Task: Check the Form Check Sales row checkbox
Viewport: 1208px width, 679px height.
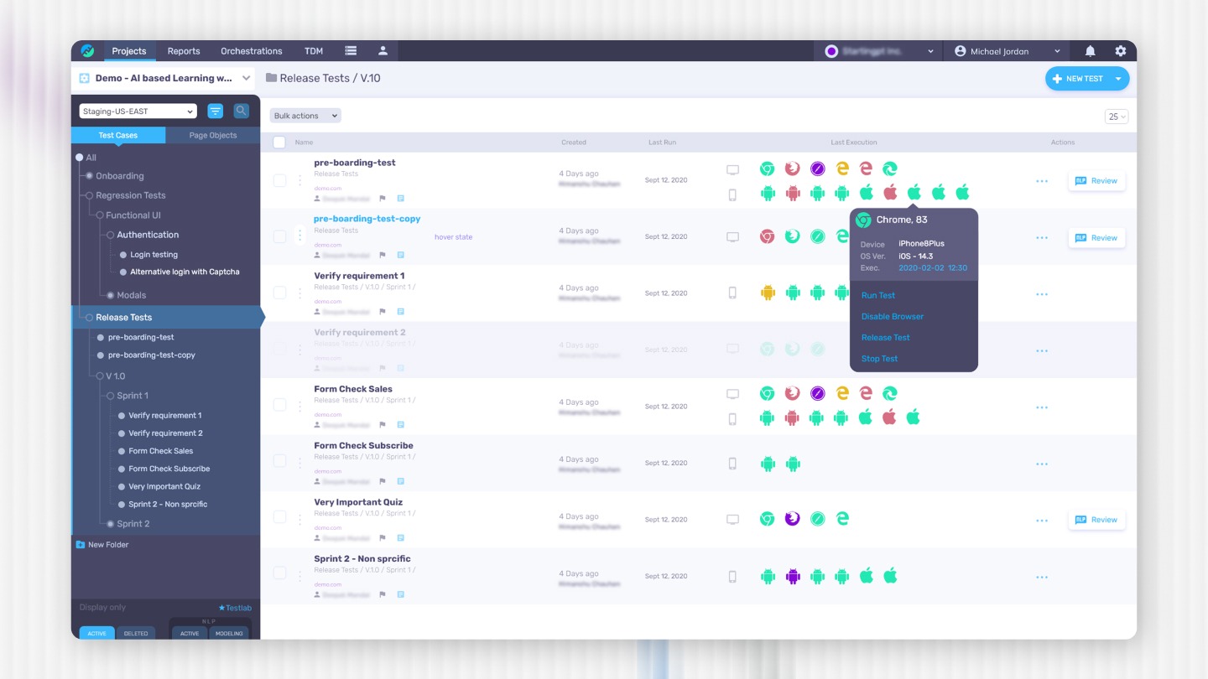Action: pyautogui.click(x=279, y=405)
